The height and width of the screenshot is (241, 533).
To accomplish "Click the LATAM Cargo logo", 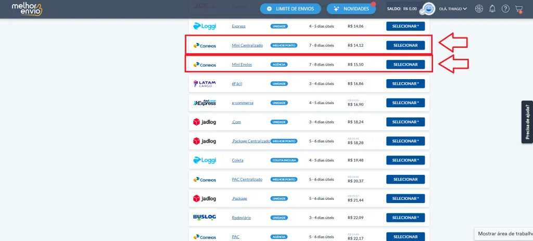I will 205,84.
